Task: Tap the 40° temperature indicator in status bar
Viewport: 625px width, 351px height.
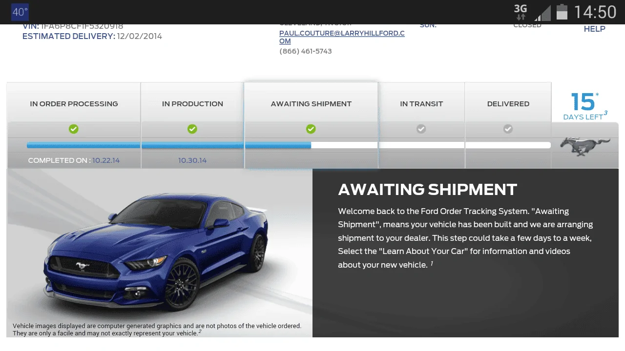Action: pyautogui.click(x=20, y=12)
